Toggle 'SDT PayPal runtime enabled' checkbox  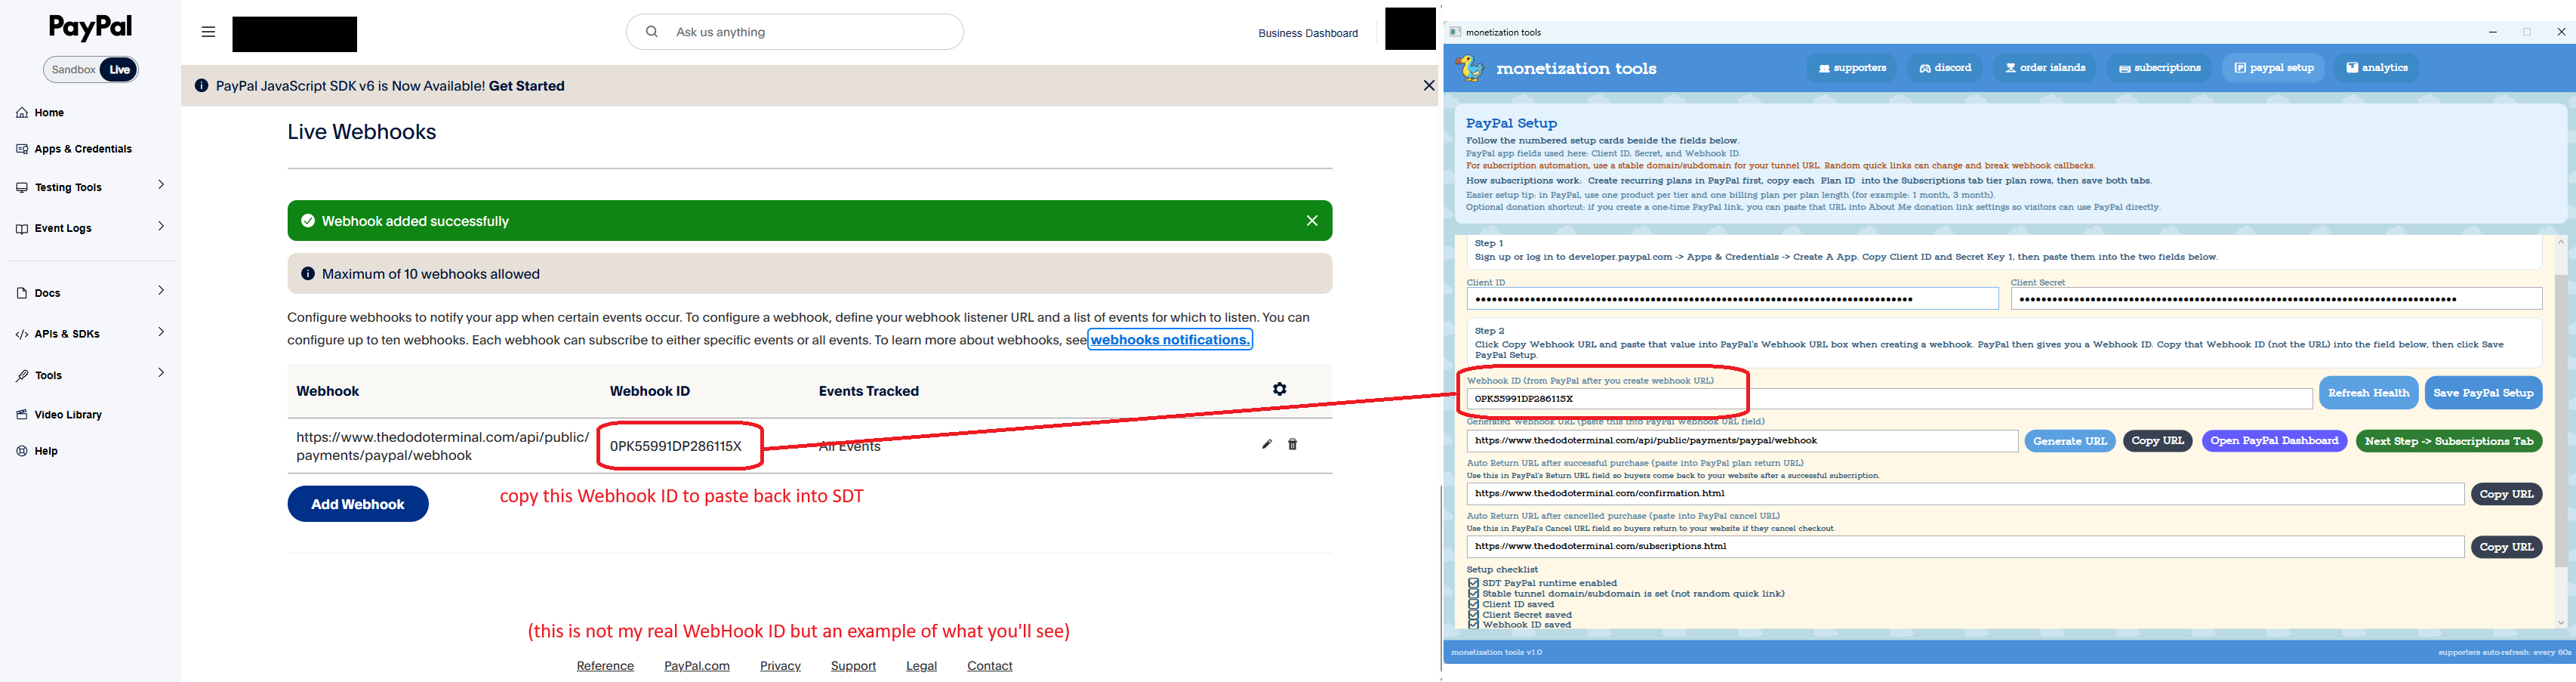pyautogui.click(x=1473, y=583)
